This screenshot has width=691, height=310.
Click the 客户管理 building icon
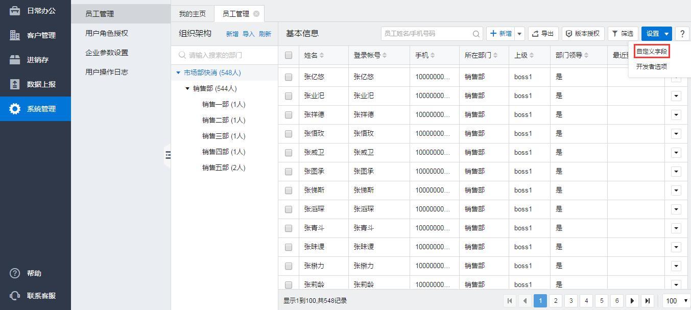15,35
